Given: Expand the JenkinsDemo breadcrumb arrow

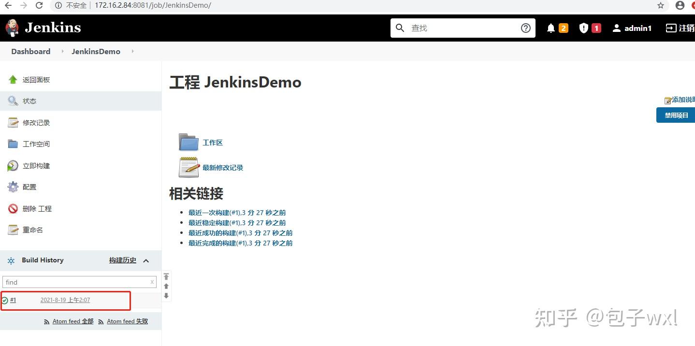Looking at the screenshot, I should tap(132, 51).
